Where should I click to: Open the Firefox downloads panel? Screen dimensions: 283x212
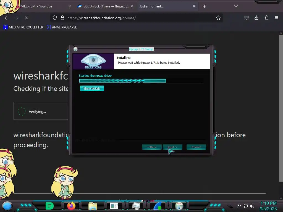(x=256, y=18)
